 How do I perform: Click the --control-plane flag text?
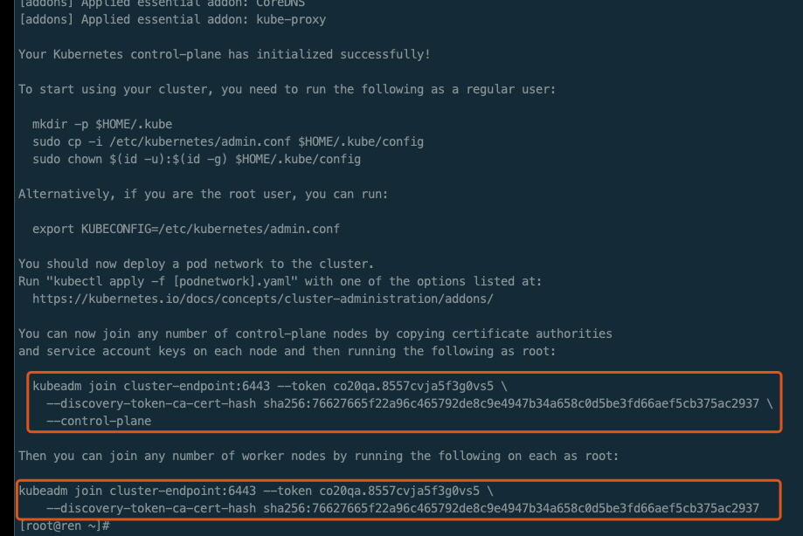click(x=99, y=421)
